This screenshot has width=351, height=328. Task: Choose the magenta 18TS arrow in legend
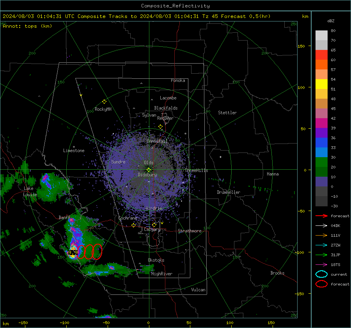pos(321,265)
